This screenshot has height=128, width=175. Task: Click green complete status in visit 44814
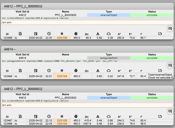click(152, 58)
